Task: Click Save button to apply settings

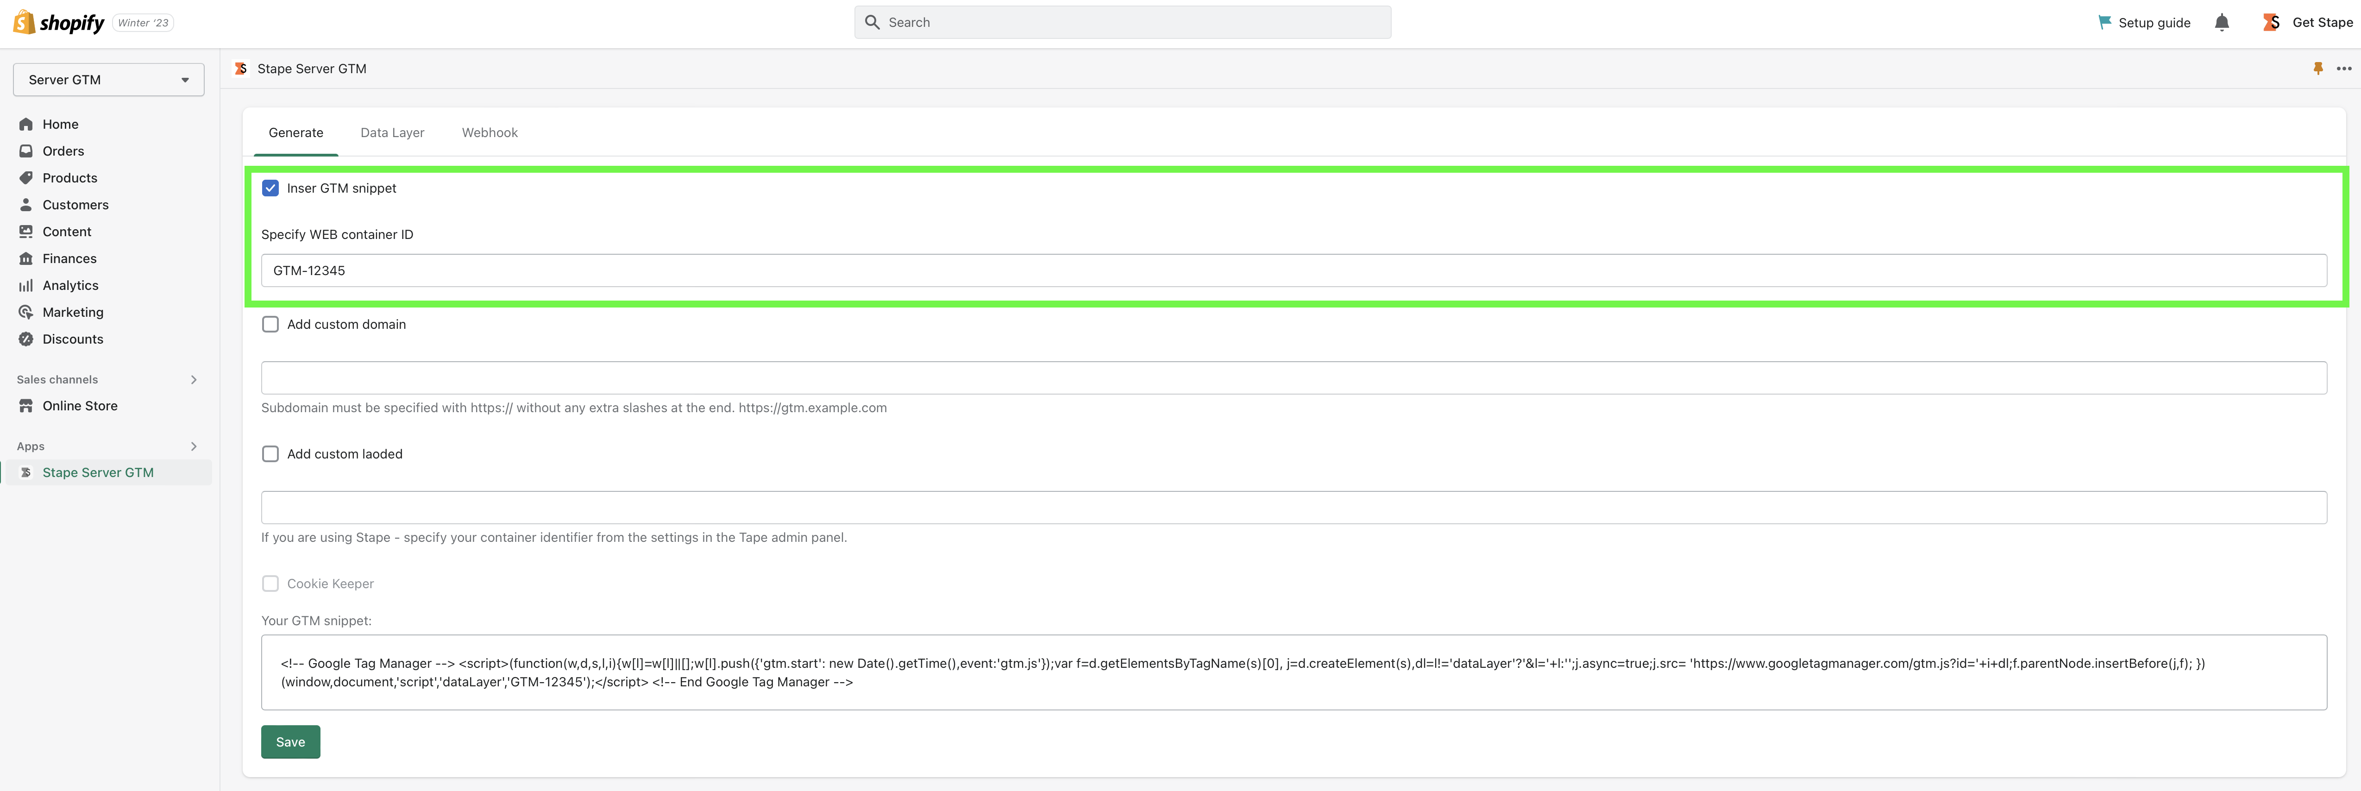Action: coord(289,740)
